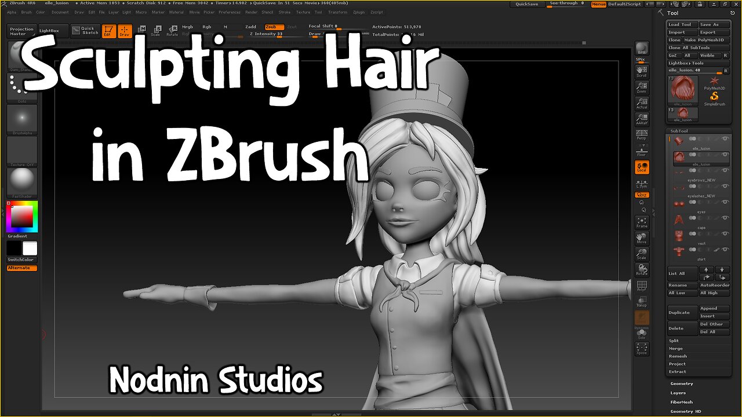742x417 pixels.
Task: Open the FastShader material selector
Action: point(22,183)
